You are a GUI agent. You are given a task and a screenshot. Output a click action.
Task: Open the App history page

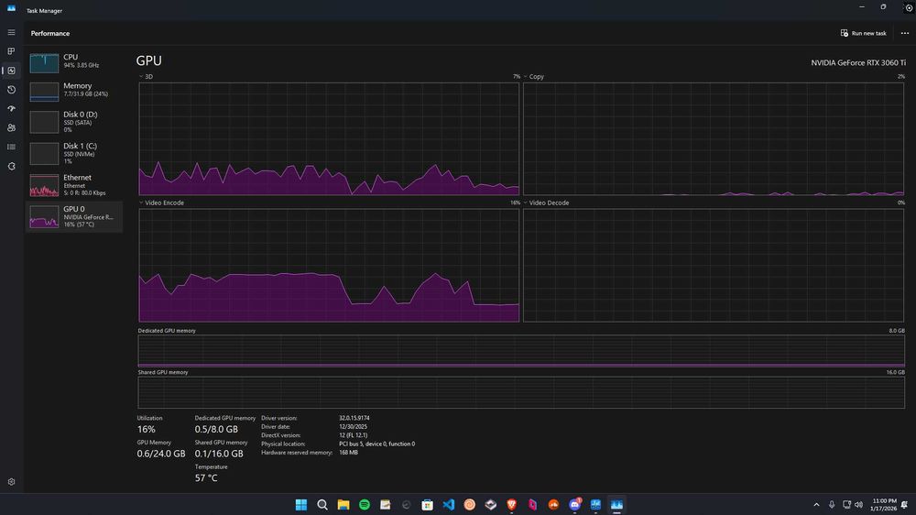click(x=11, y=90)
